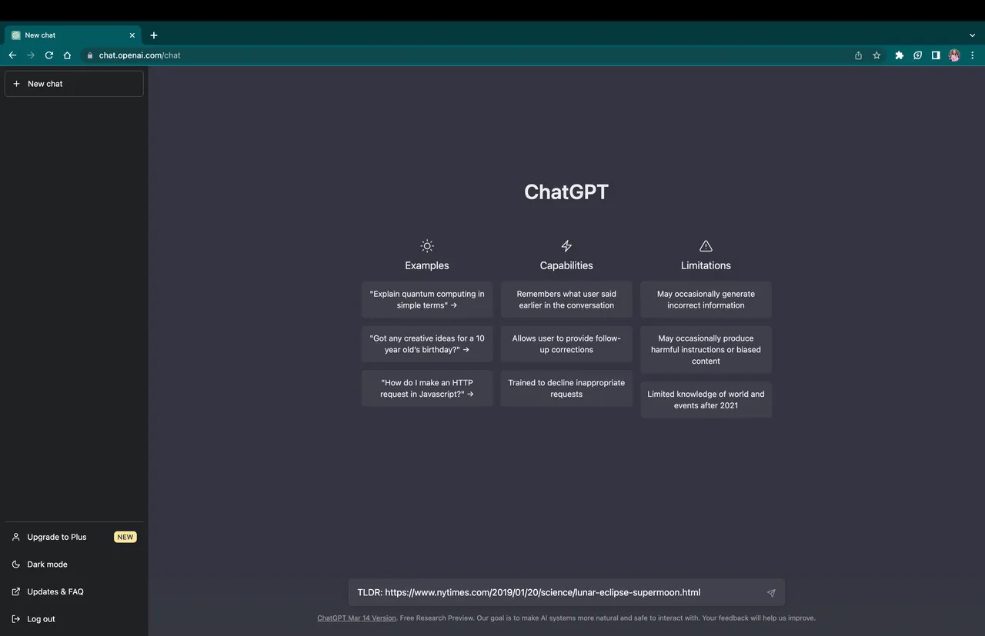Log out of ChatGPT
Viewport: 985px width, 636px height.
tap(74, 619)
